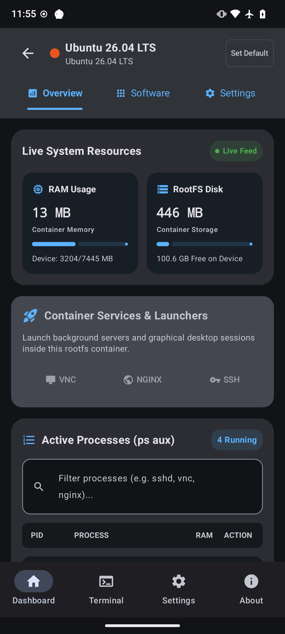Click the gear icon beside Settings tab
The image size is (285, 634).
(x=210, y=93)
